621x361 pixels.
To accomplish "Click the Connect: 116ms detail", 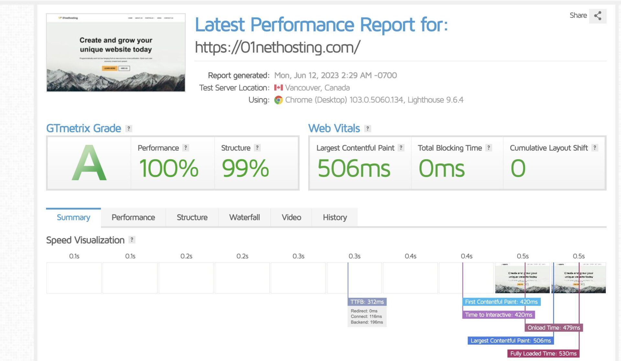I will click(x=366, y=316).
